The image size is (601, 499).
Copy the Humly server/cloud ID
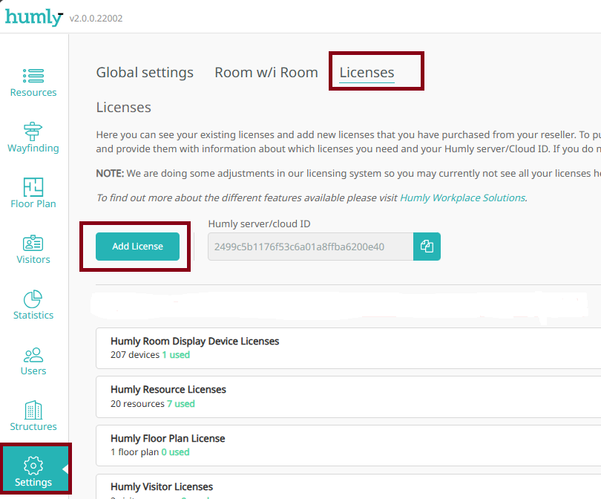(427, 247)
